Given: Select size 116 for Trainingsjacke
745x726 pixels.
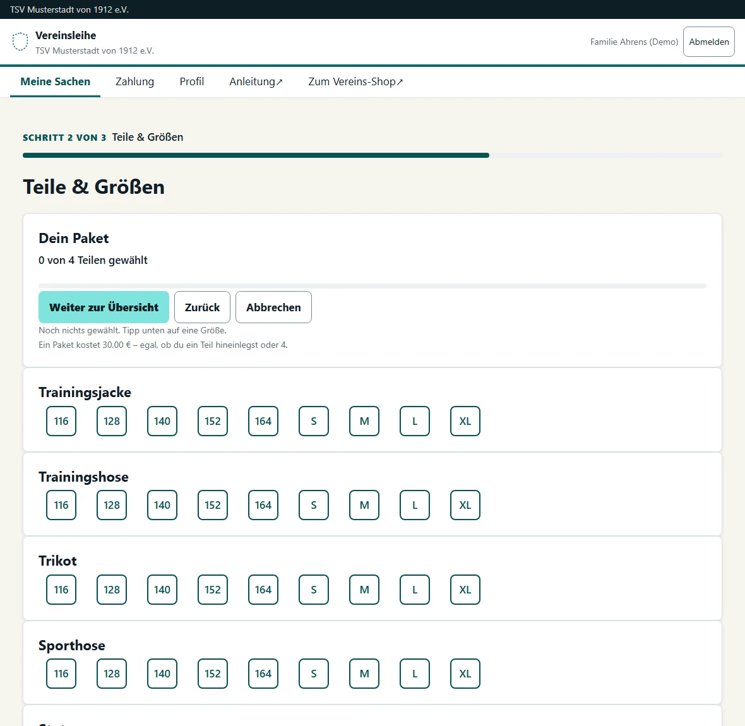Looking at the screenshot, I should tap(61, 421).
